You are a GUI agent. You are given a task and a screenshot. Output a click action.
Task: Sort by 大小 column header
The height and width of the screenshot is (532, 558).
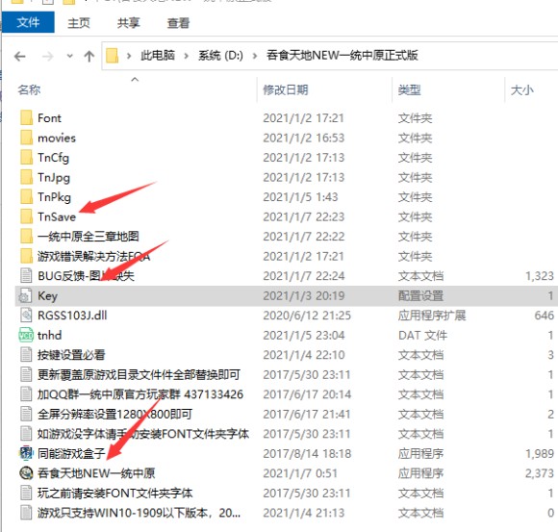pyautogui.click(x=521, y=89)
